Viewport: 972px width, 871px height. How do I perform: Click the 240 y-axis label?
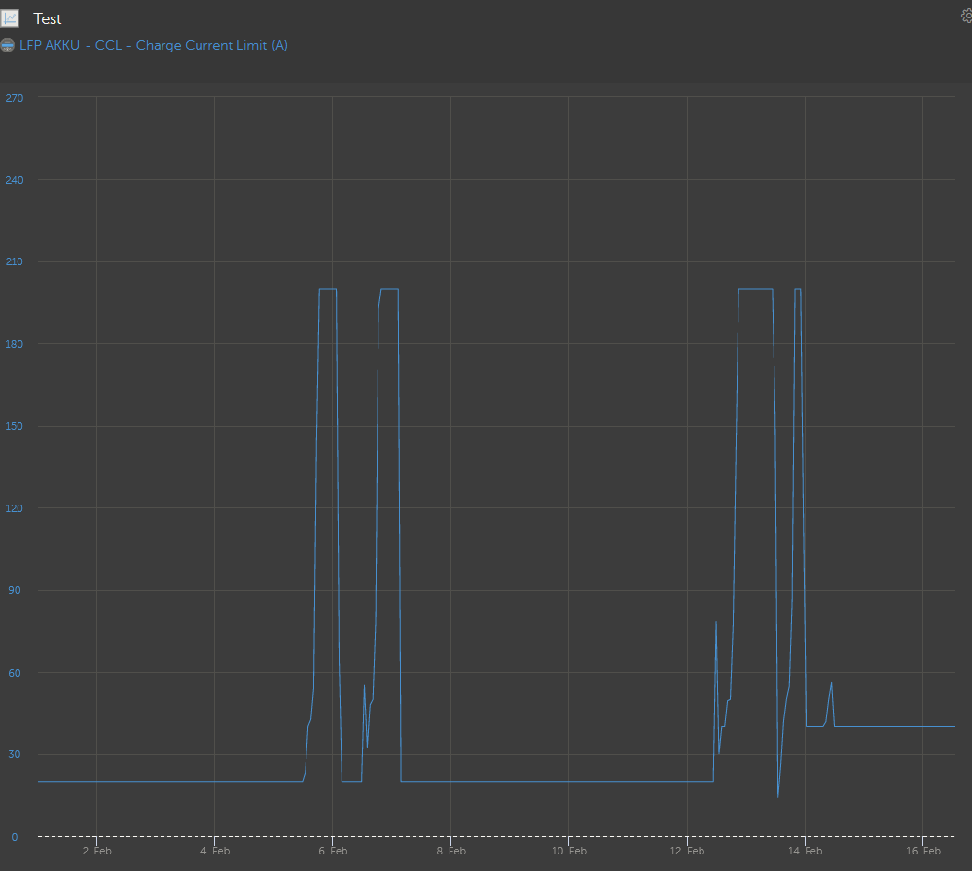click(x=15, y=180)
